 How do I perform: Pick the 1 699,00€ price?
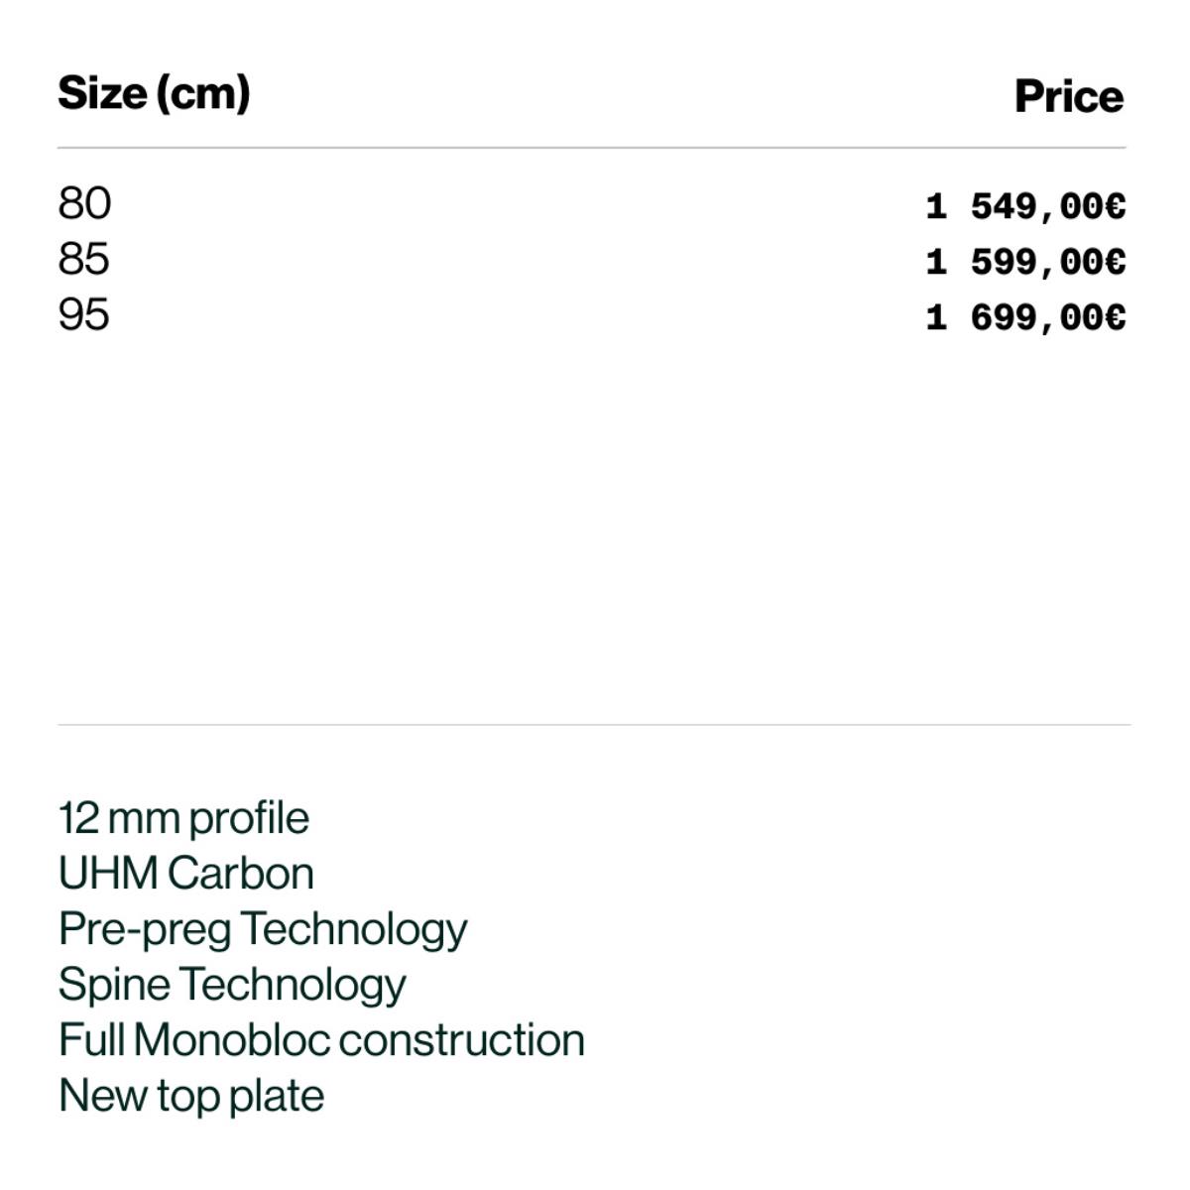(1025, 317)
